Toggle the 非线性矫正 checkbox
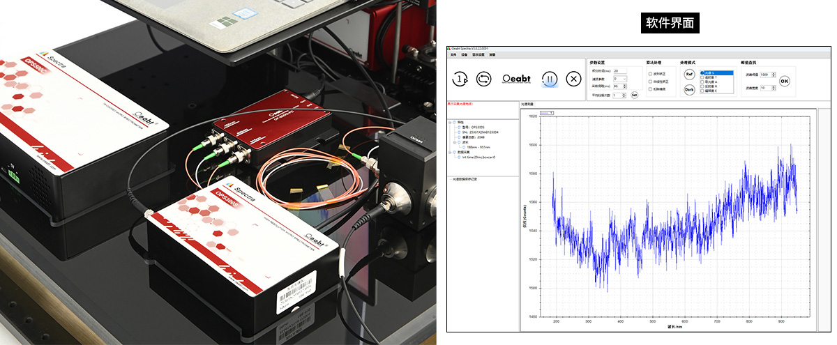Image resolution: width=837 pixels, height=345 pixels. coord(651,81)
